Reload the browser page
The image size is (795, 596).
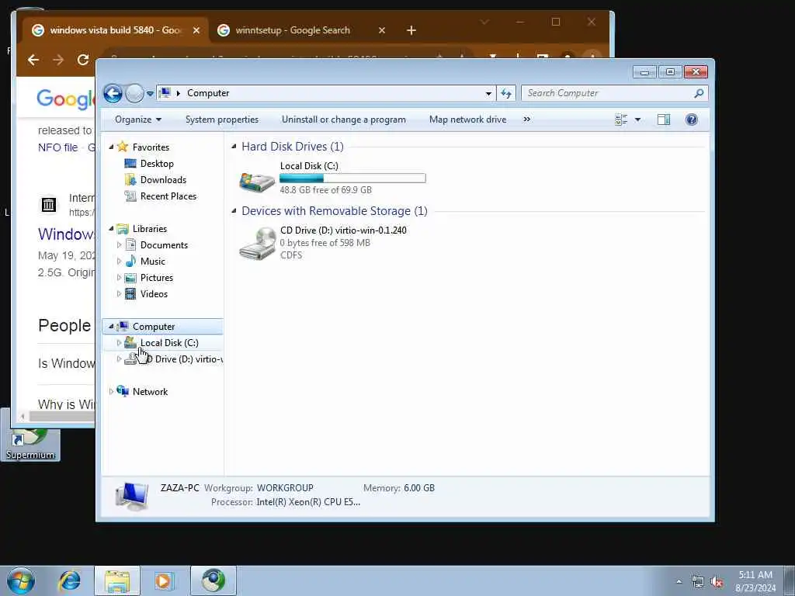(83, 60)
